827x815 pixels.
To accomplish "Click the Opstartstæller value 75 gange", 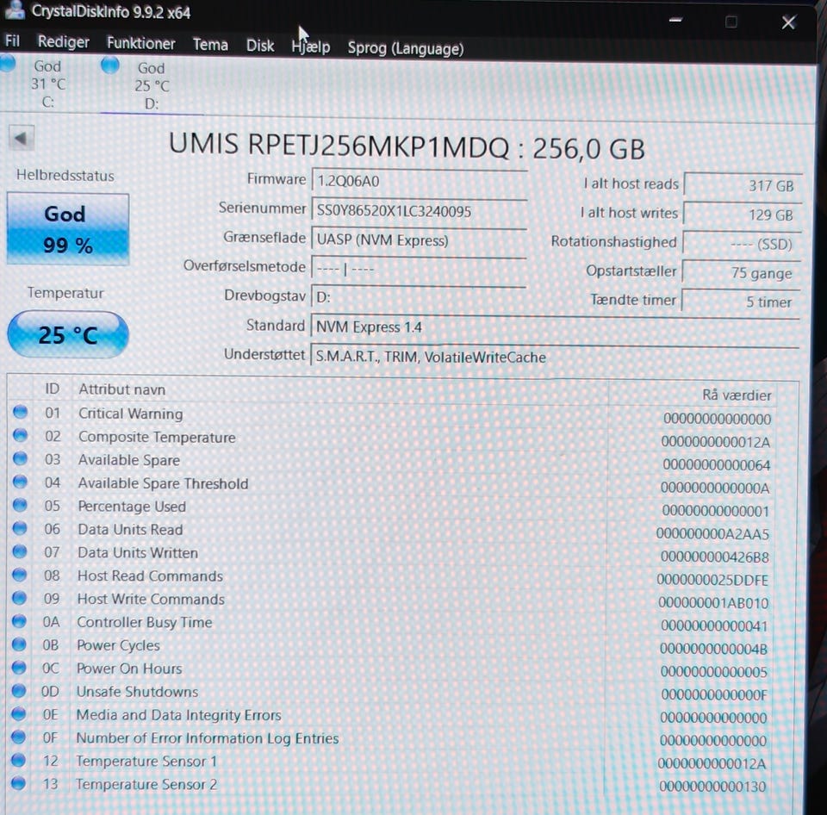I will (x=742, y=273).
